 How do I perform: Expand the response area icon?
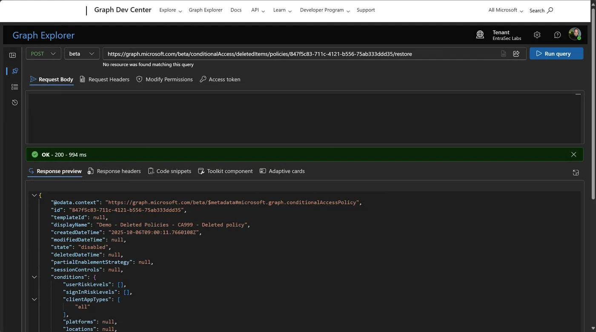(x=576, y=172)
